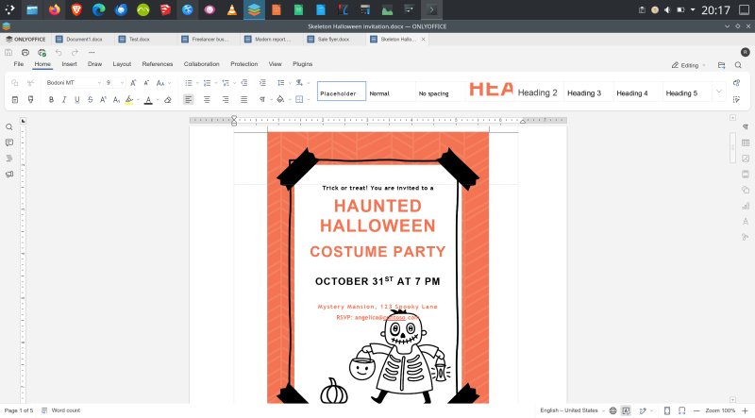Apply the Heading 2 style
The width and height of the screenshot is (755, 418).
[537, 93]
